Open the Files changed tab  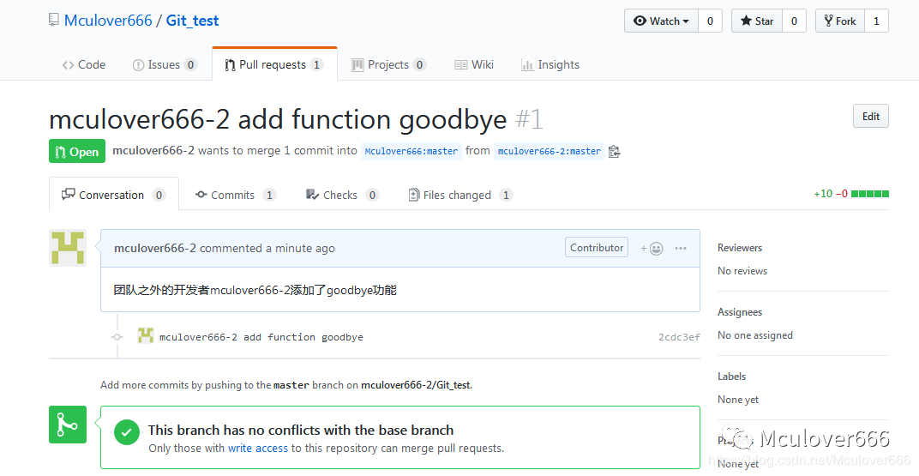point(457,195)
